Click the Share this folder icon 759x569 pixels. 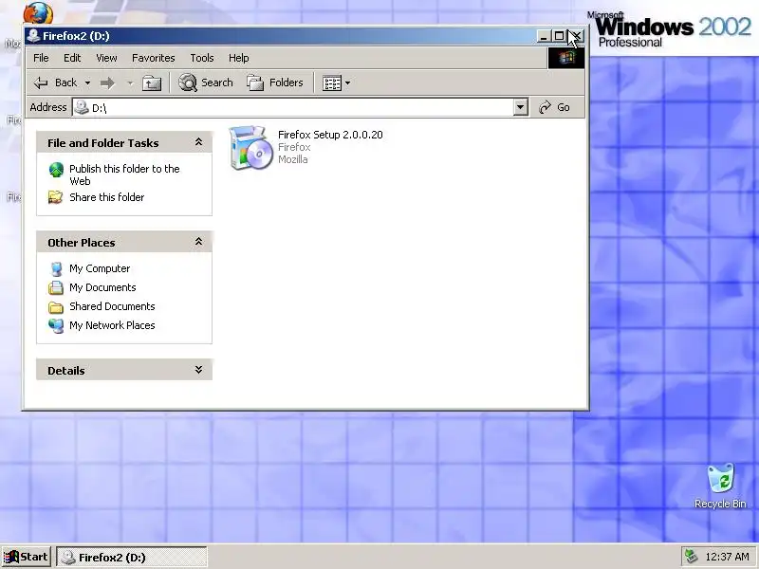(x=56, y=197)
